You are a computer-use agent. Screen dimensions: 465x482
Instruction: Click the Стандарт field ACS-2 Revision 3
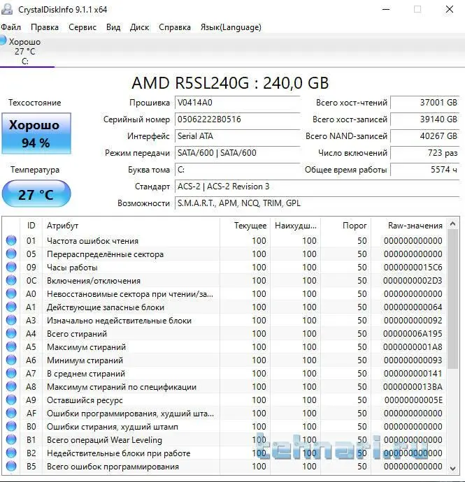click(x=317, y=187)
